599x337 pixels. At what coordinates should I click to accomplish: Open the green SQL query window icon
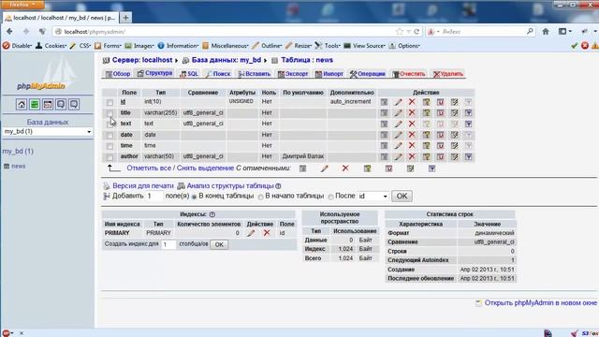coord(35,104)
